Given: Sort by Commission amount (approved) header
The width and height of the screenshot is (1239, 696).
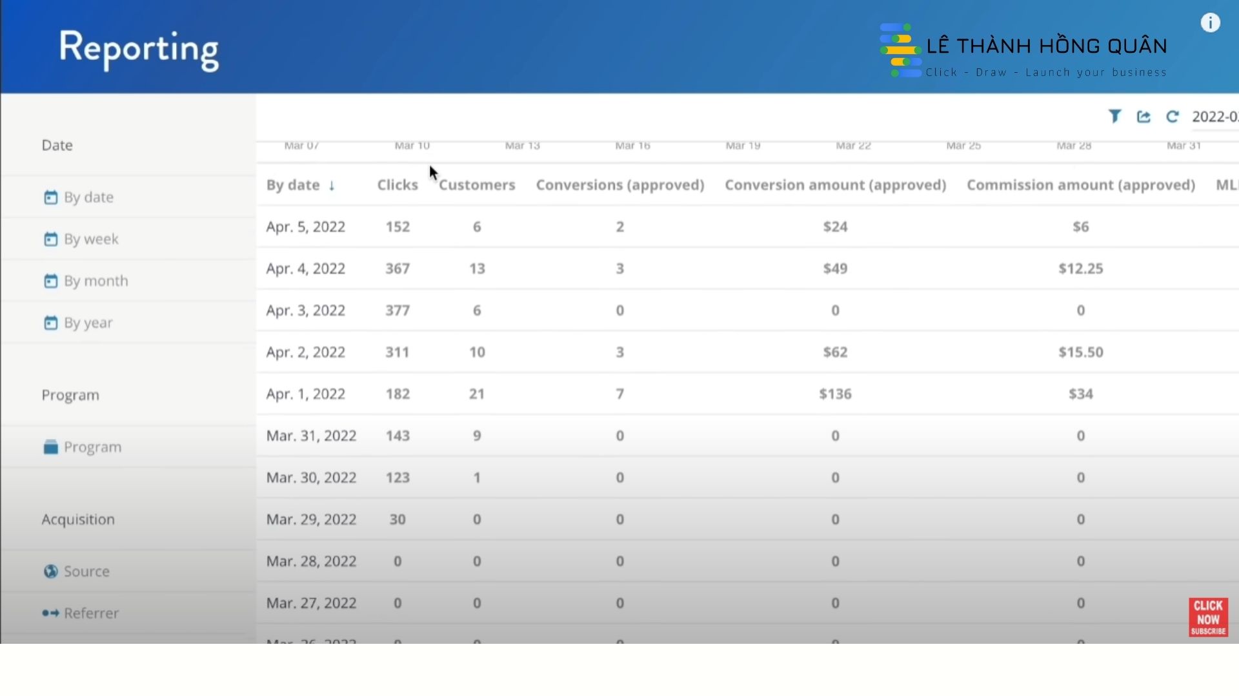Looking at the screenshot, I should pyautogui.click(x=1080, y=186).
